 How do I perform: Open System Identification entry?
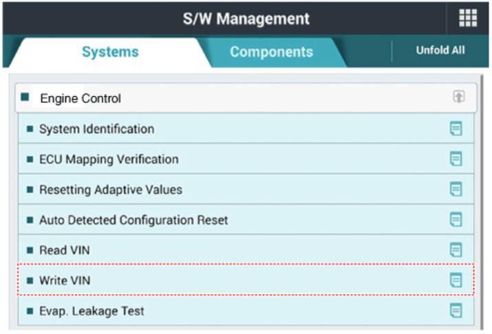96,129
